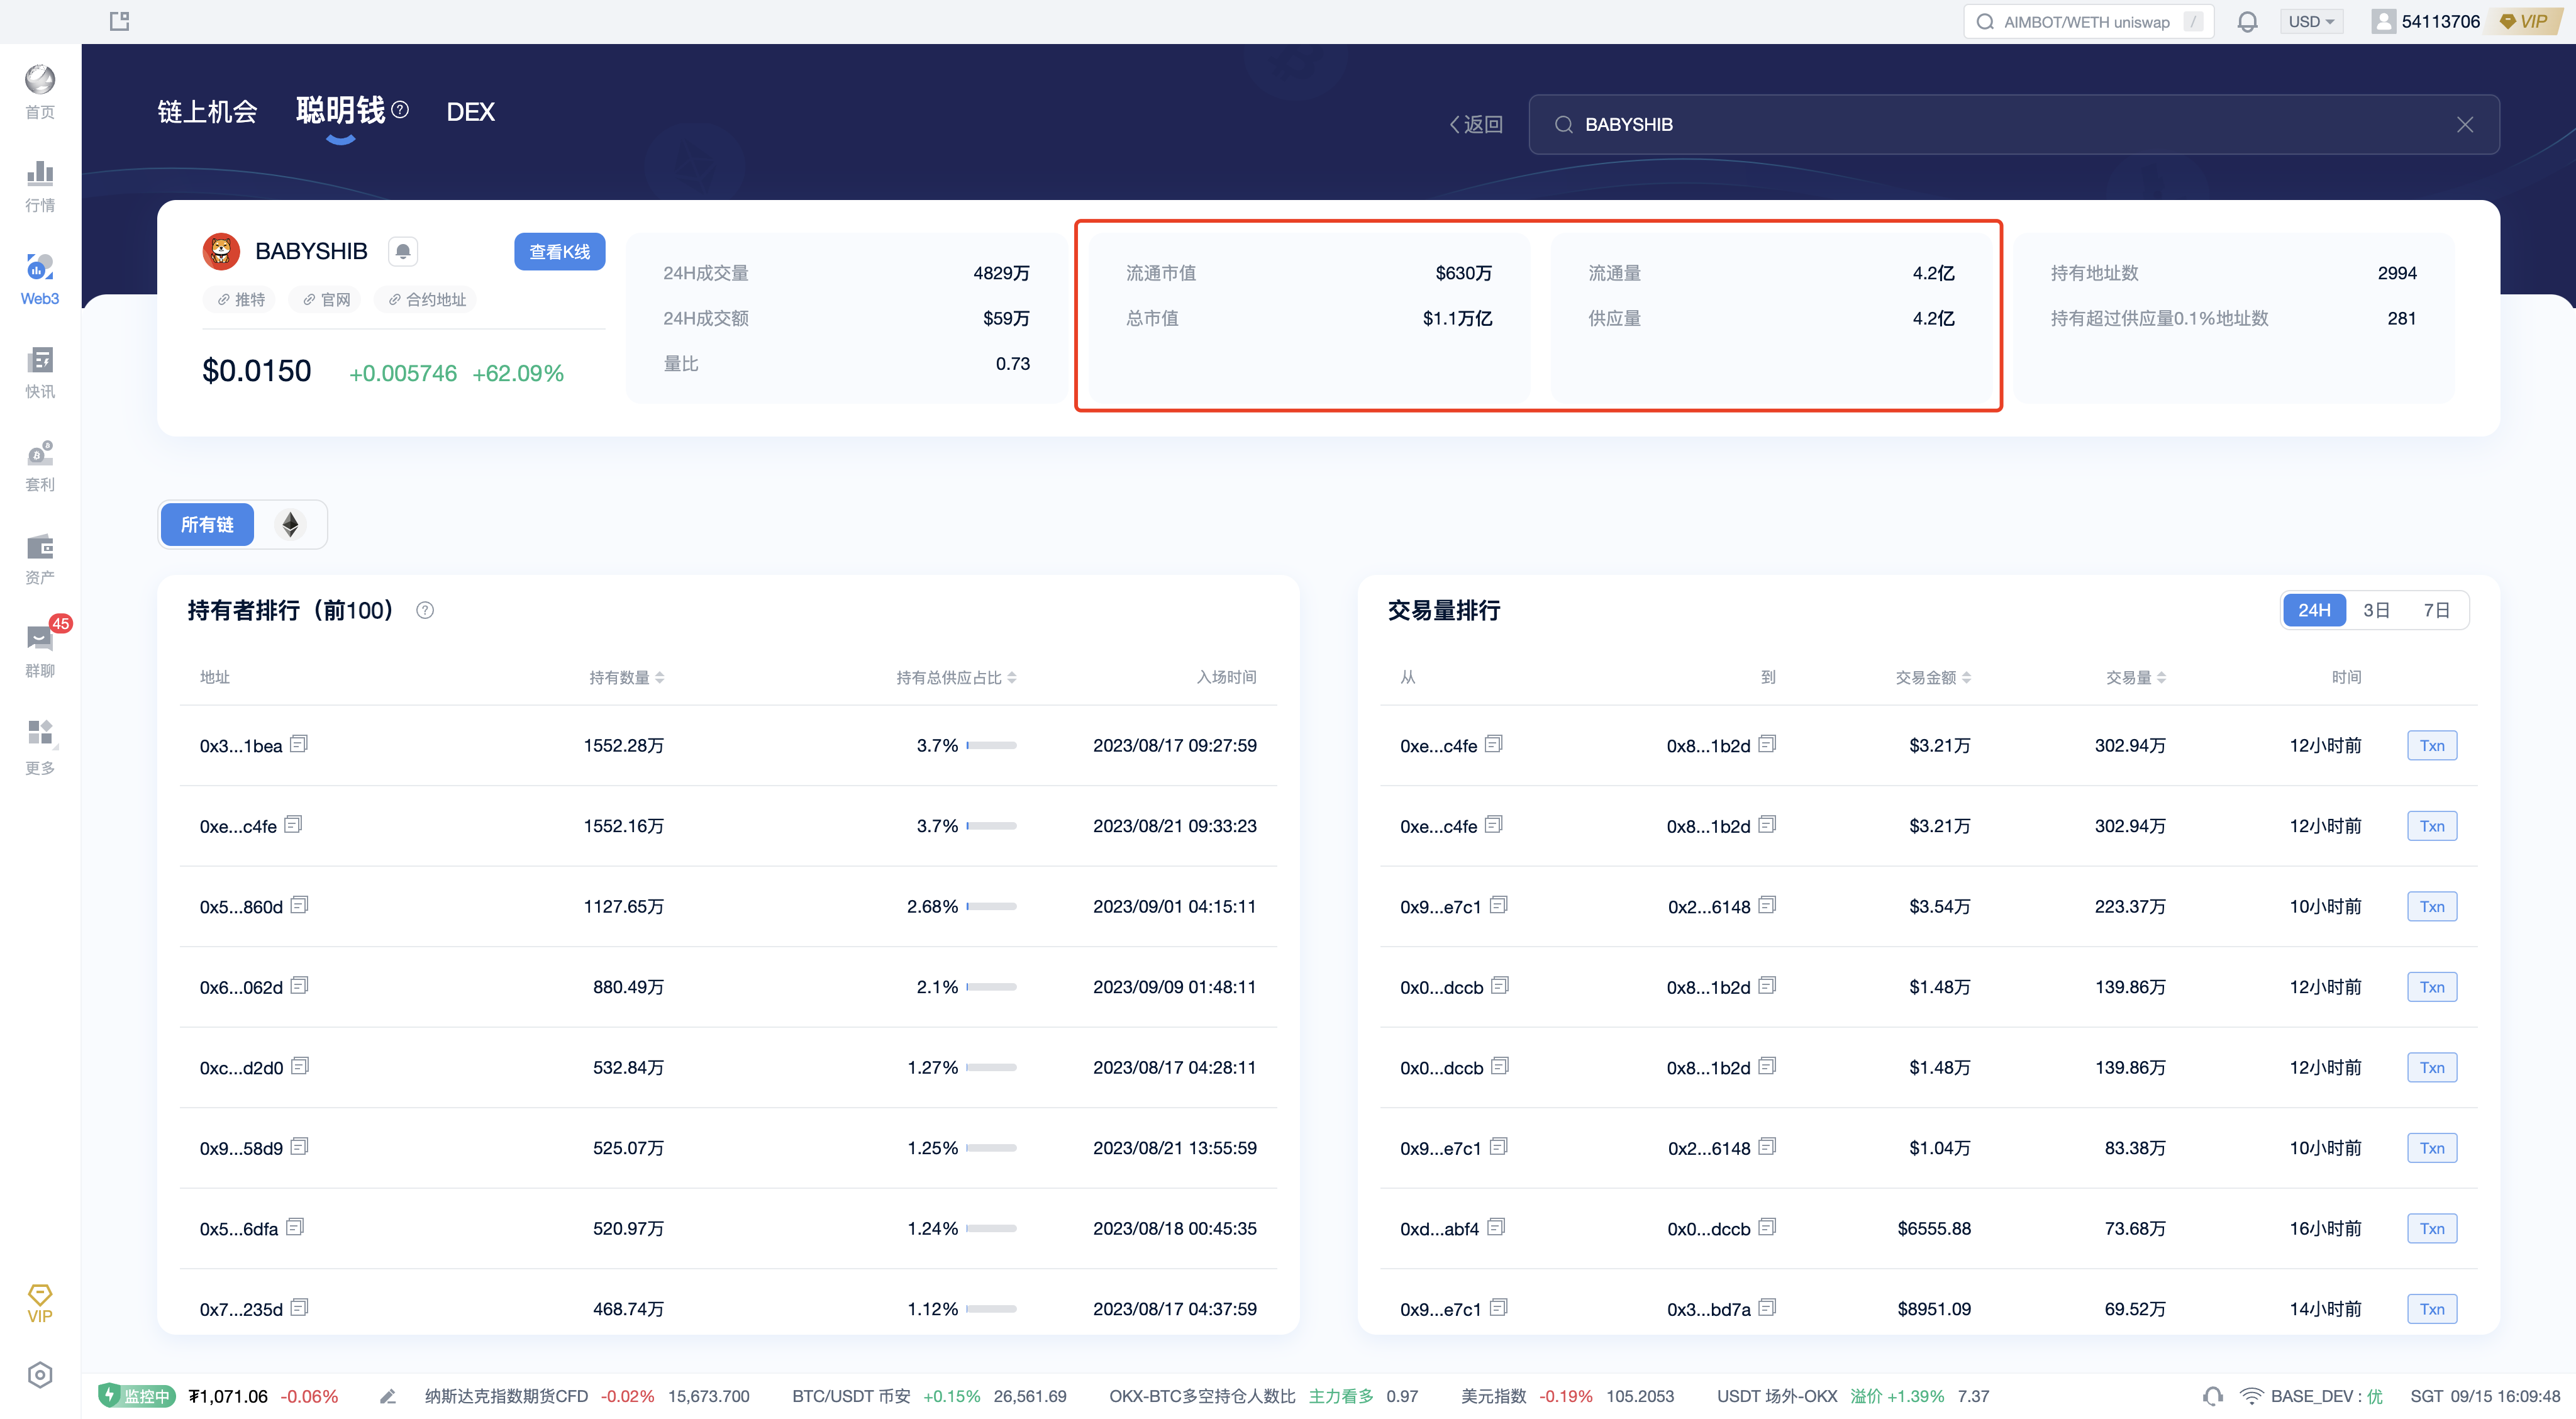Click the AIMBOT/WETH uniswap search box

pyautogui.click(x=2088, y=21)
